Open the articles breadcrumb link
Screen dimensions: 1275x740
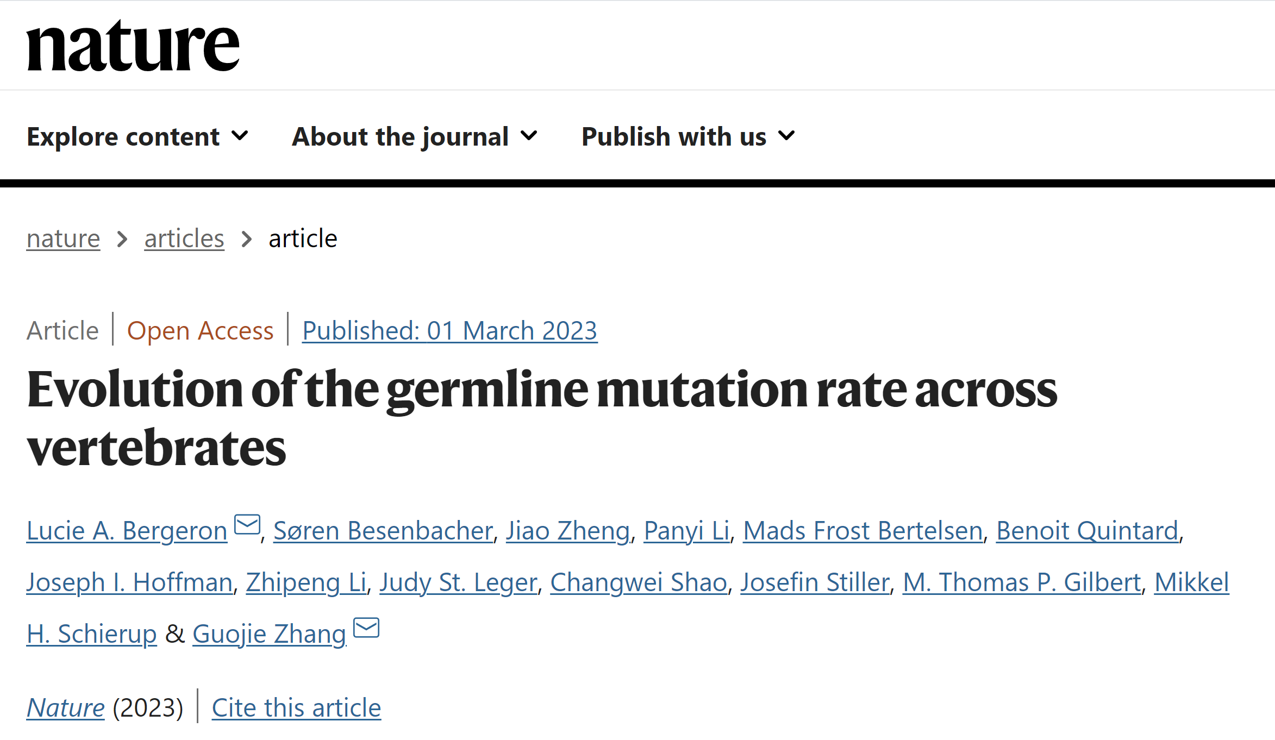click(x=184, y=239)
